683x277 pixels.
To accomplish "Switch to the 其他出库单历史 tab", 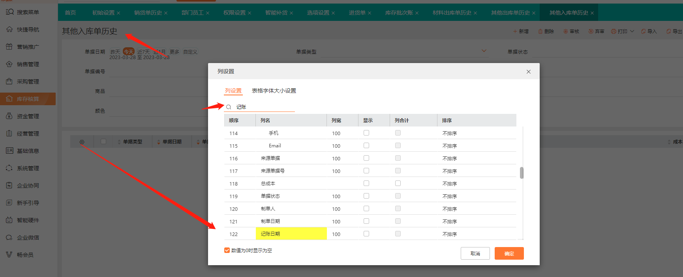I will point(510,13).
